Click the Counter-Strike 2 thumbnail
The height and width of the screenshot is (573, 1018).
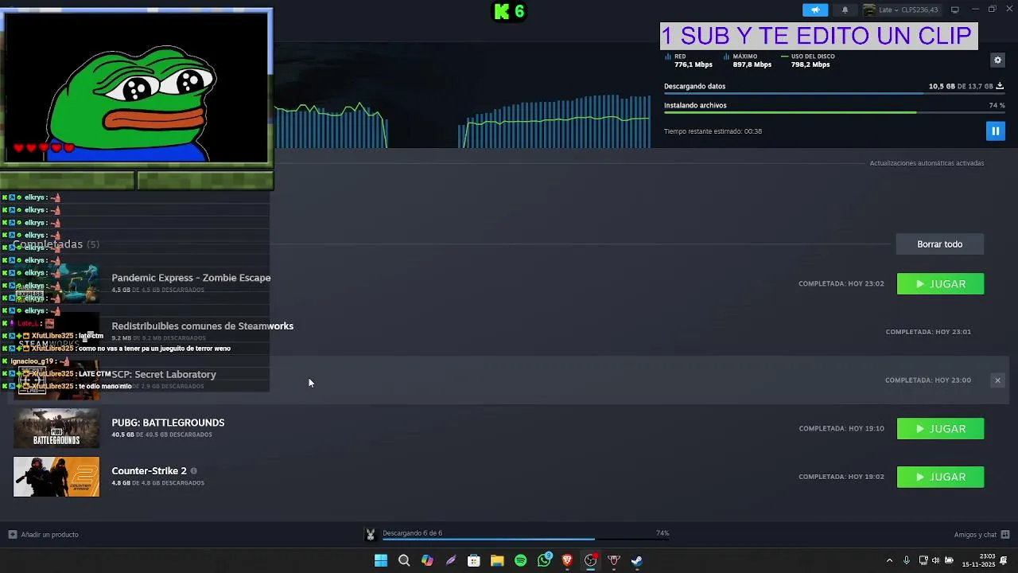(x=56, y=477)
